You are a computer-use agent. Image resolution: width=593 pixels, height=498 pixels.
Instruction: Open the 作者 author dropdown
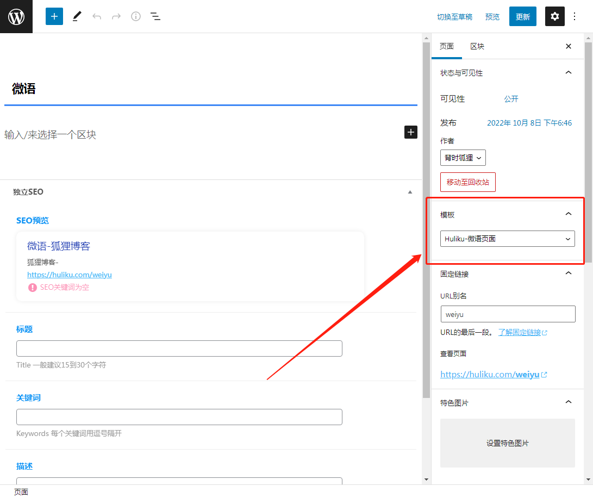pos(463,158)
